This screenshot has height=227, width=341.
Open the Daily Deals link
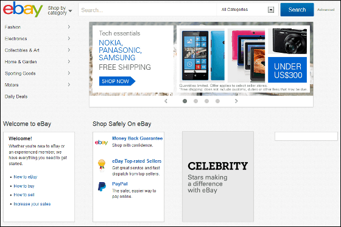click(x=16, y=97)
